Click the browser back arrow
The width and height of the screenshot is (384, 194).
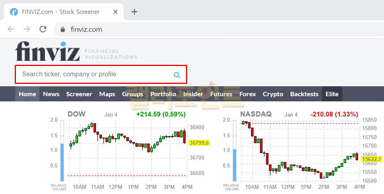coord(11,29)
